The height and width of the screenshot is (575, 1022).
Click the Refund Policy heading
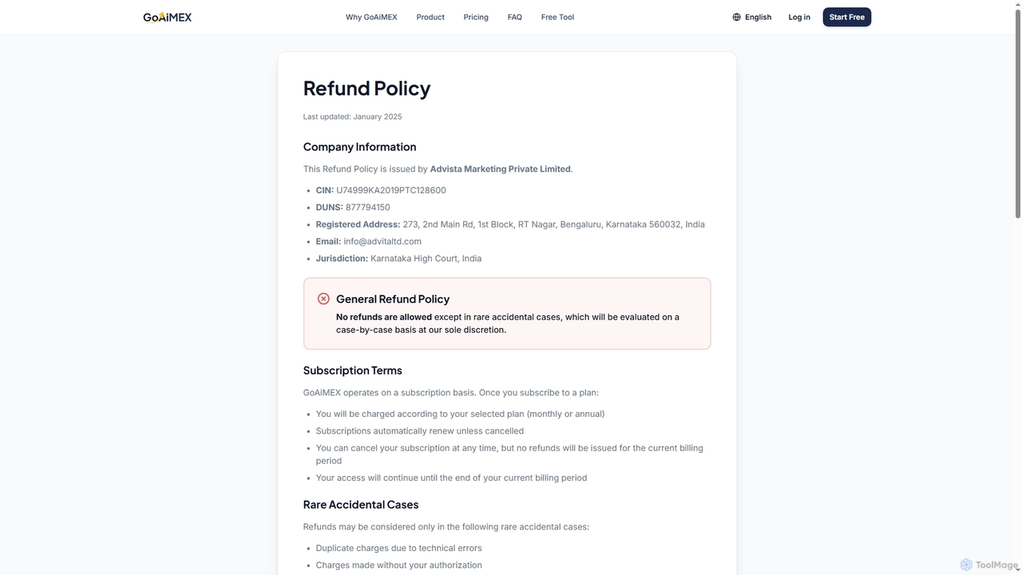366,88
